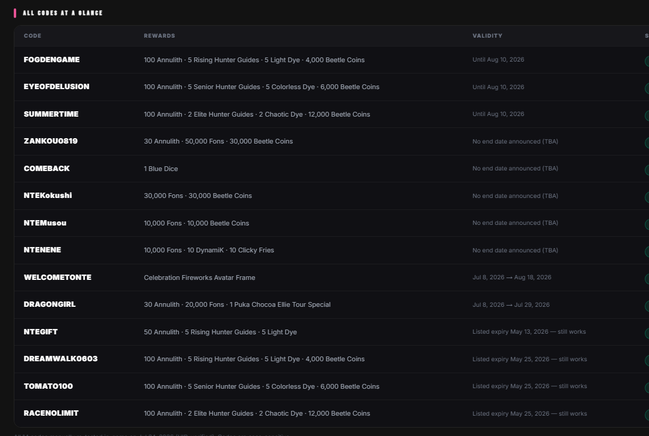Click the validity text in NTENENE row
Screen dimensions: 649x436
[x=515, y=250]
